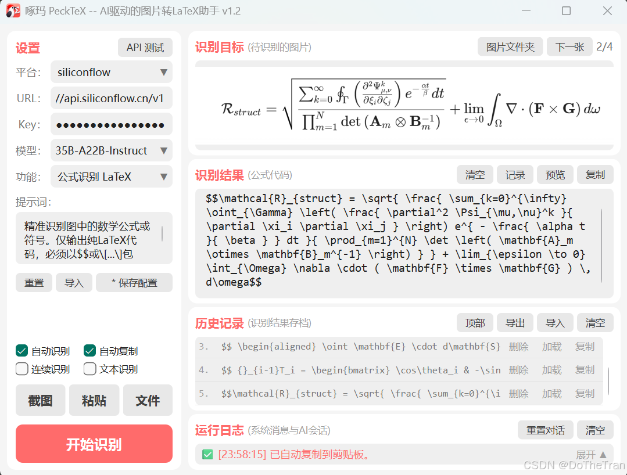This screenshot has width=627, height=475.
Task: Copy history record 4 with 复制
Action: (585, 370)
